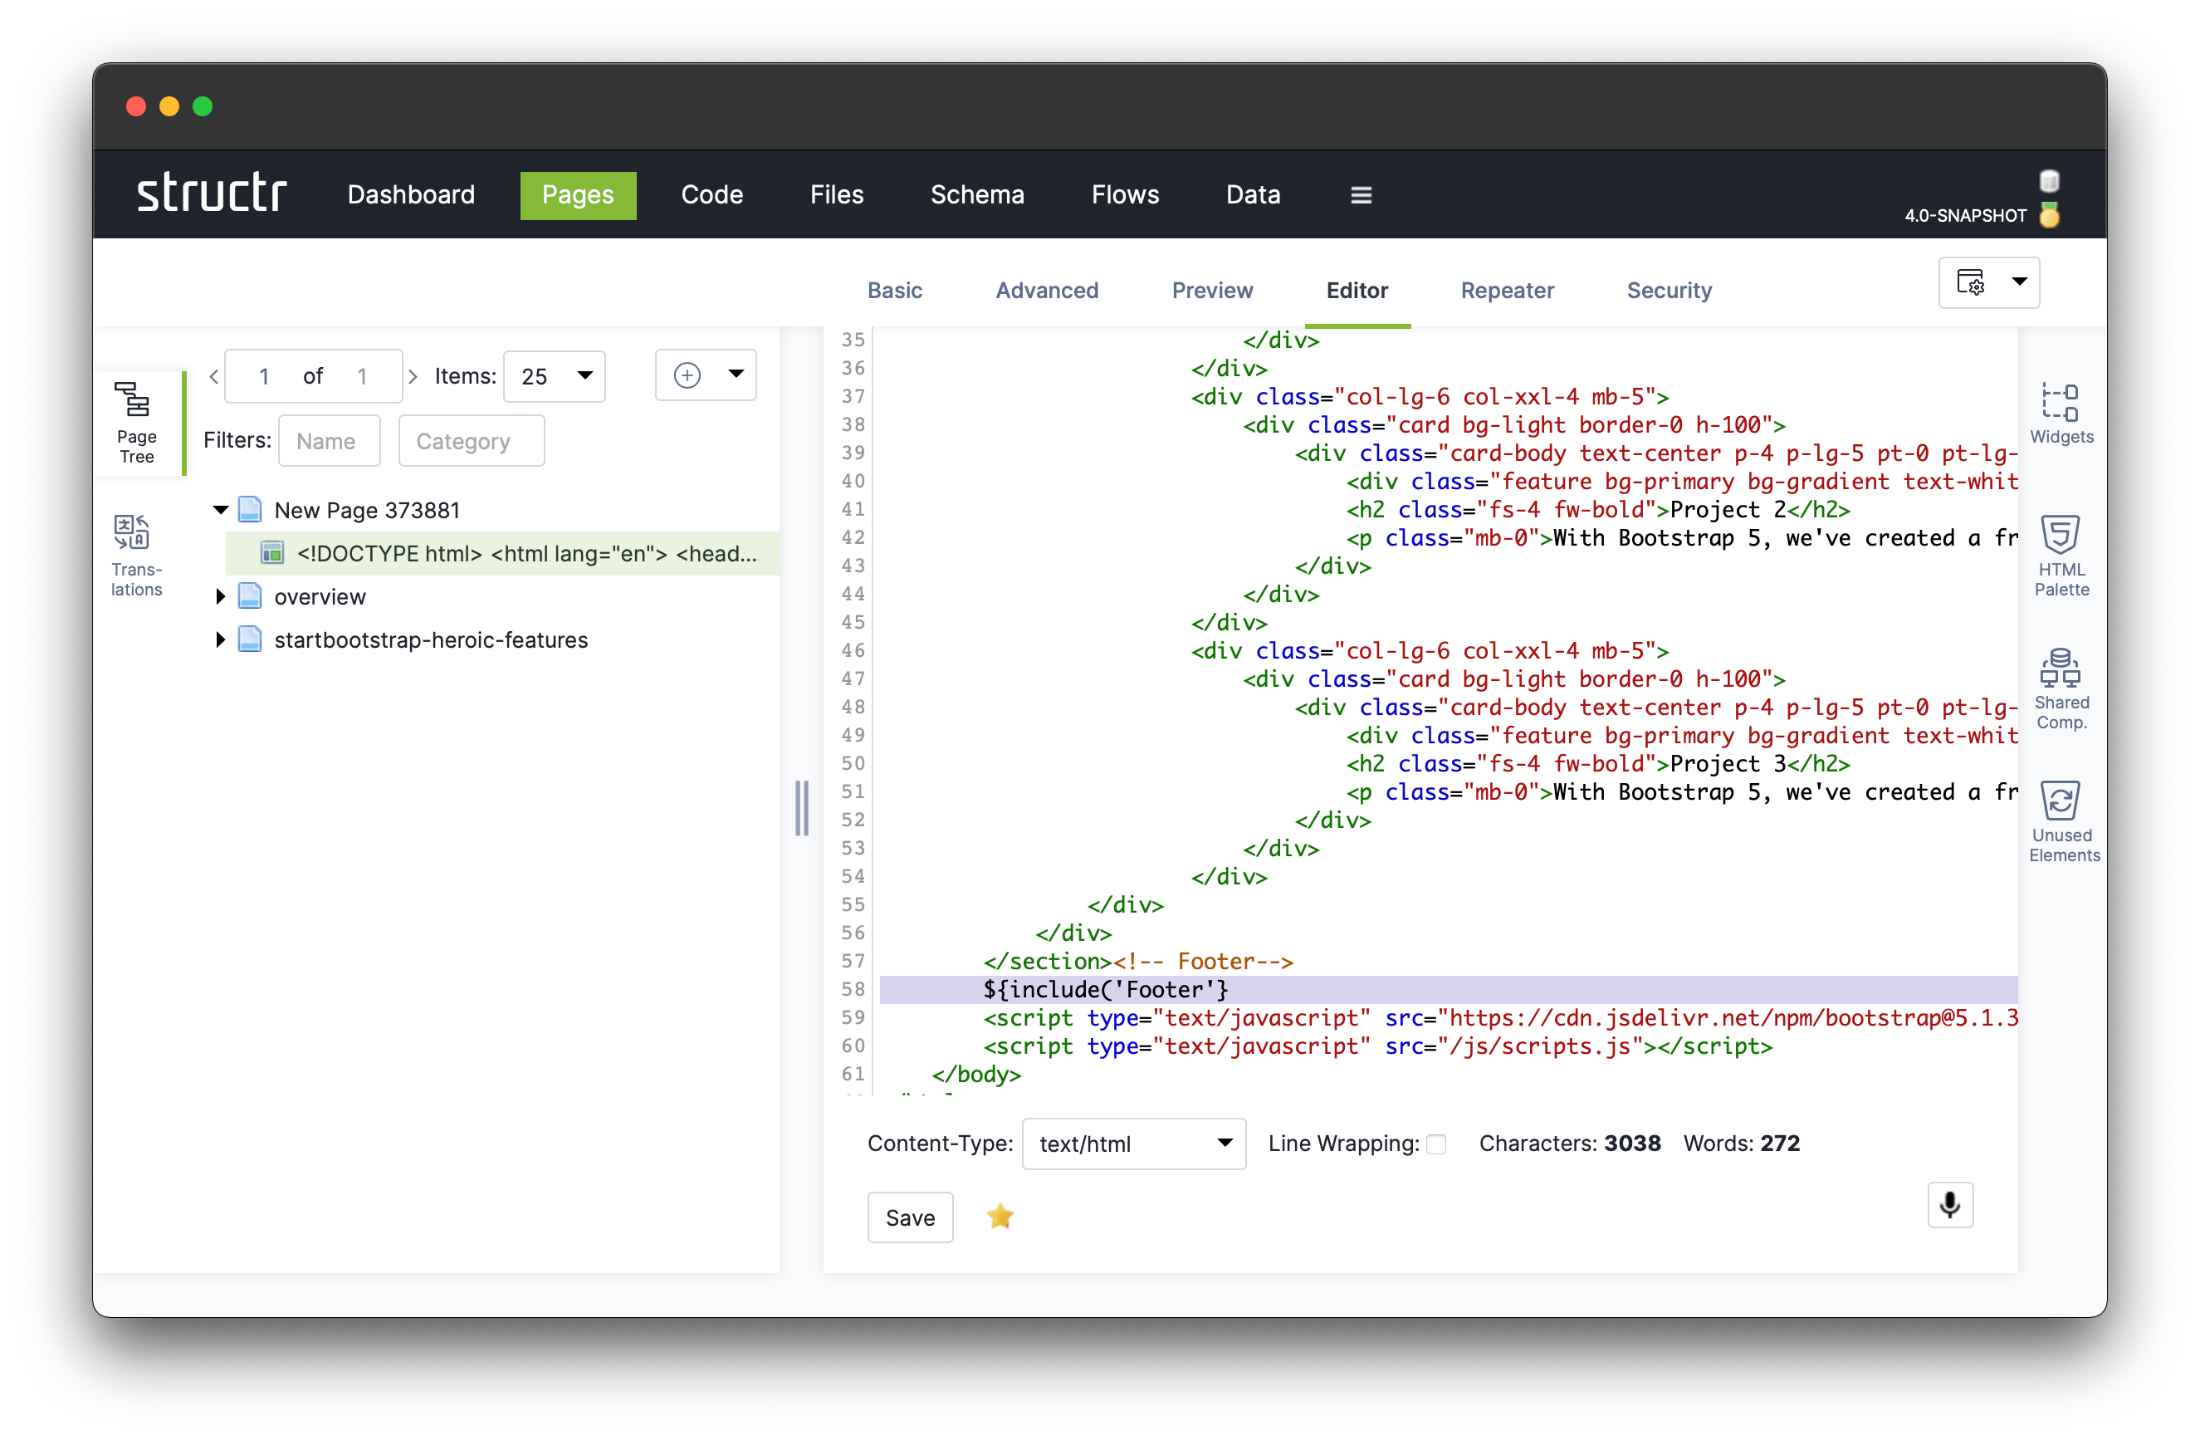Click the Save button
This screenshot has width=2200, height=1440.
[910, 1217]
